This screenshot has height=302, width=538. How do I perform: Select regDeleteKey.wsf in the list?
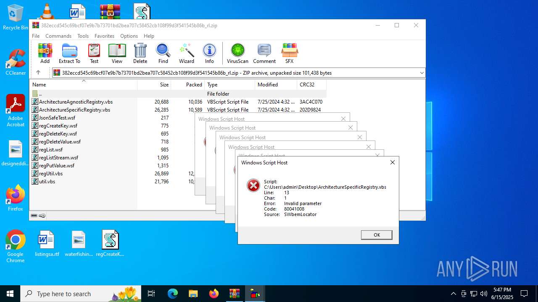pyautogui.click(x=58, y=133)
